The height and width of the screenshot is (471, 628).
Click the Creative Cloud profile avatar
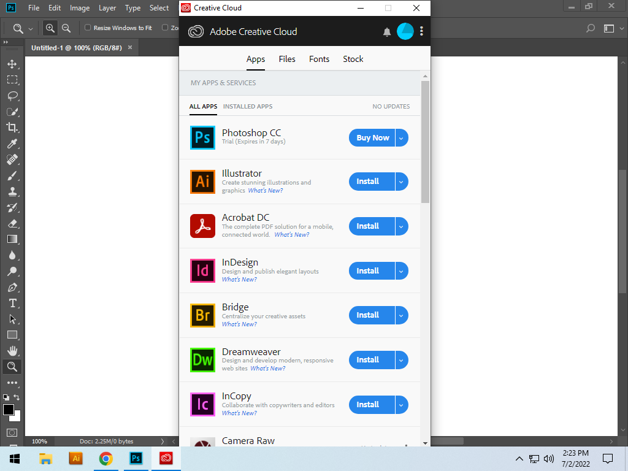(405, 31)
